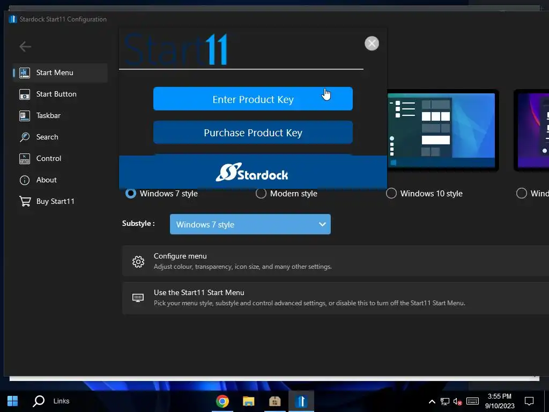Select the partially visible Wind... style radio button
The width and height of the screenshot is (549, 412).
pyautogui.click(x=521, y=193)
